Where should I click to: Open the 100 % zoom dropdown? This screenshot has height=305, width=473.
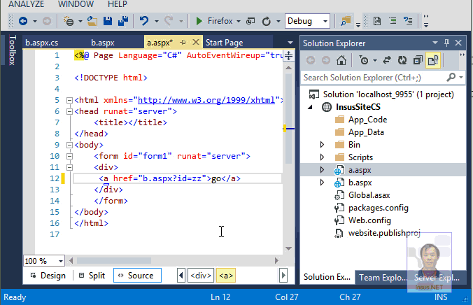[x=61, y=261]
